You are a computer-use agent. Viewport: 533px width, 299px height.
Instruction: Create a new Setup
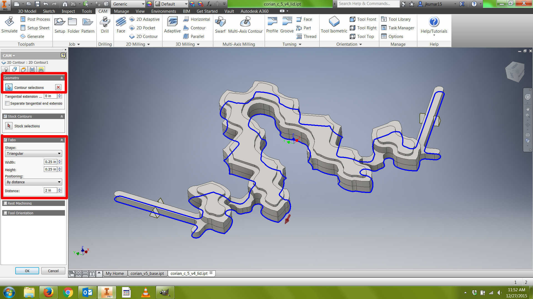[60, 25]
